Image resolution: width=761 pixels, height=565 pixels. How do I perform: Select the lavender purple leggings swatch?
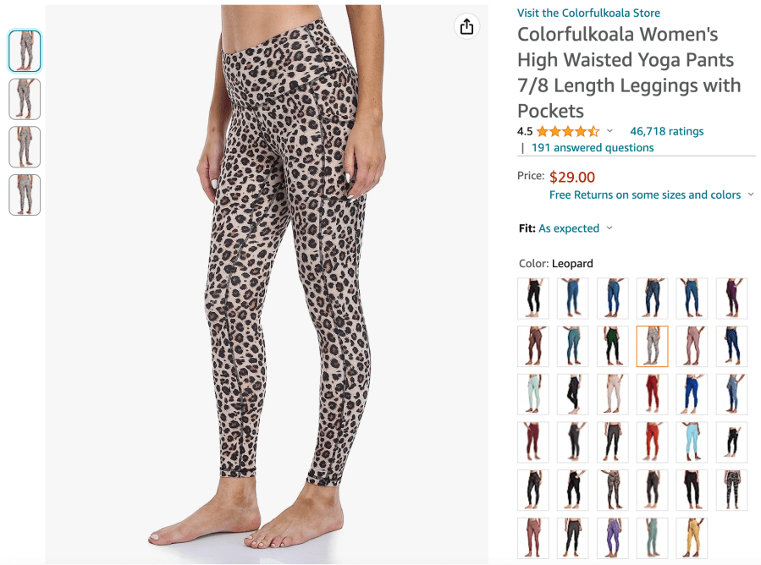point(612,538)
